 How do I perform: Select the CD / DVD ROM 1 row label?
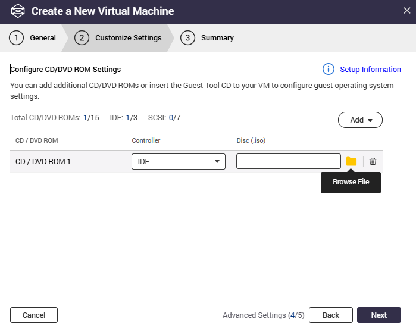click(x=43, y=161)
